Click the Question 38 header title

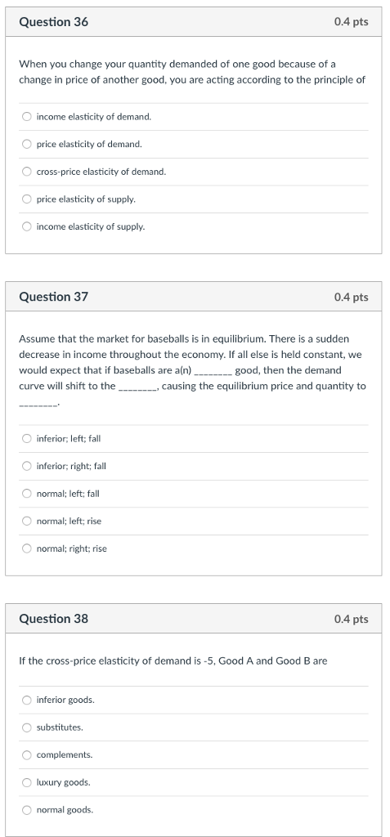tap(53, 619)
